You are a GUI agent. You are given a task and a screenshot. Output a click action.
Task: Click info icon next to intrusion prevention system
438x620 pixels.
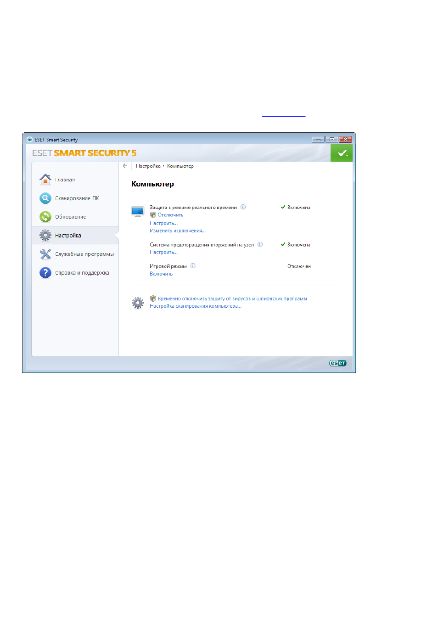[260, 244]
